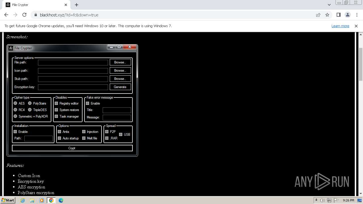
Task: Open the Chrome side panel
Action: (x=338, y=15)
